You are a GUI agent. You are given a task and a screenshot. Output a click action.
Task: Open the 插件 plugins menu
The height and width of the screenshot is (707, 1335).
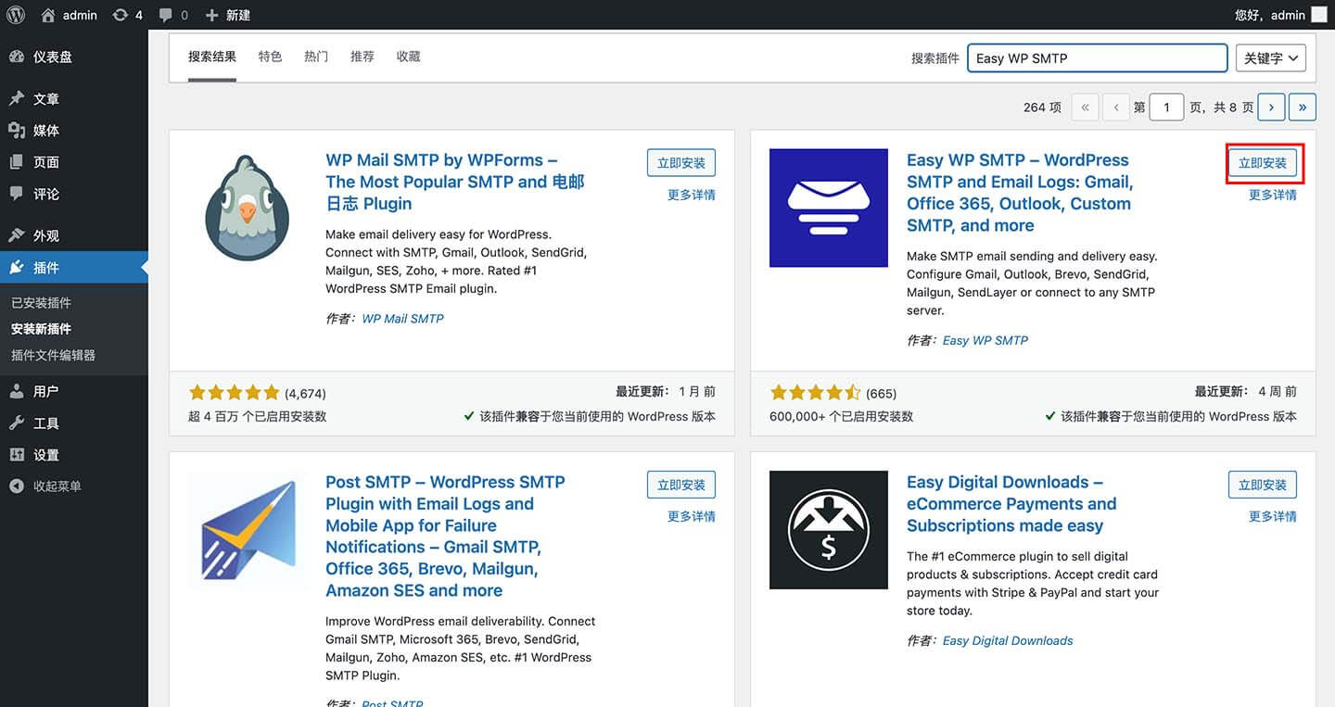point(74,267)
